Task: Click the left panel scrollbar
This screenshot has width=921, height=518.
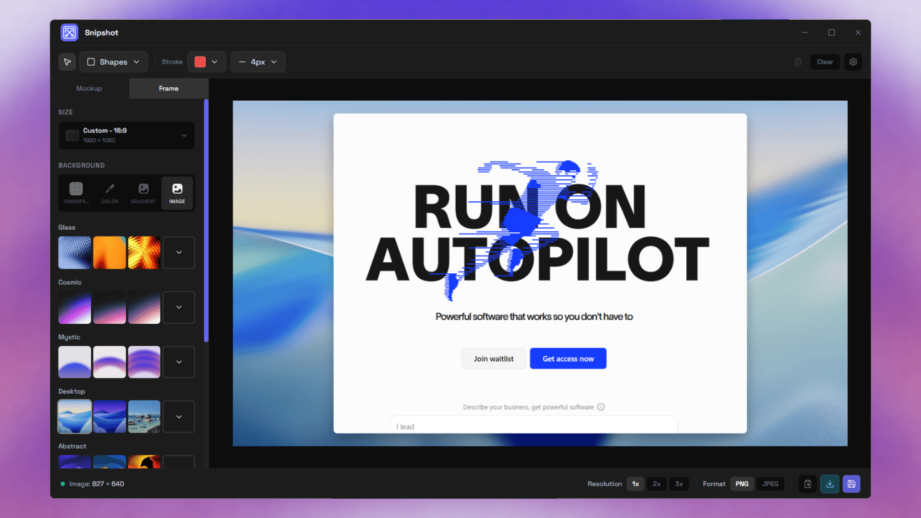Action: pos(206,221)
